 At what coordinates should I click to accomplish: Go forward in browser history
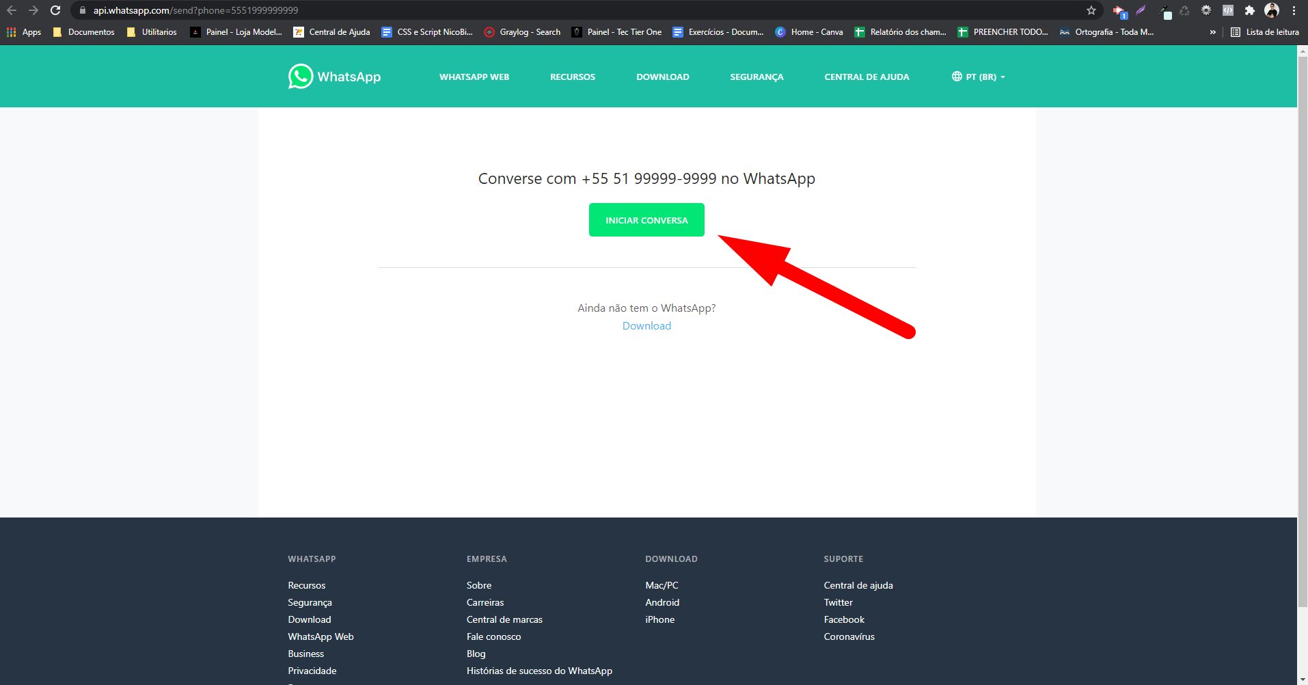(33, 10)
